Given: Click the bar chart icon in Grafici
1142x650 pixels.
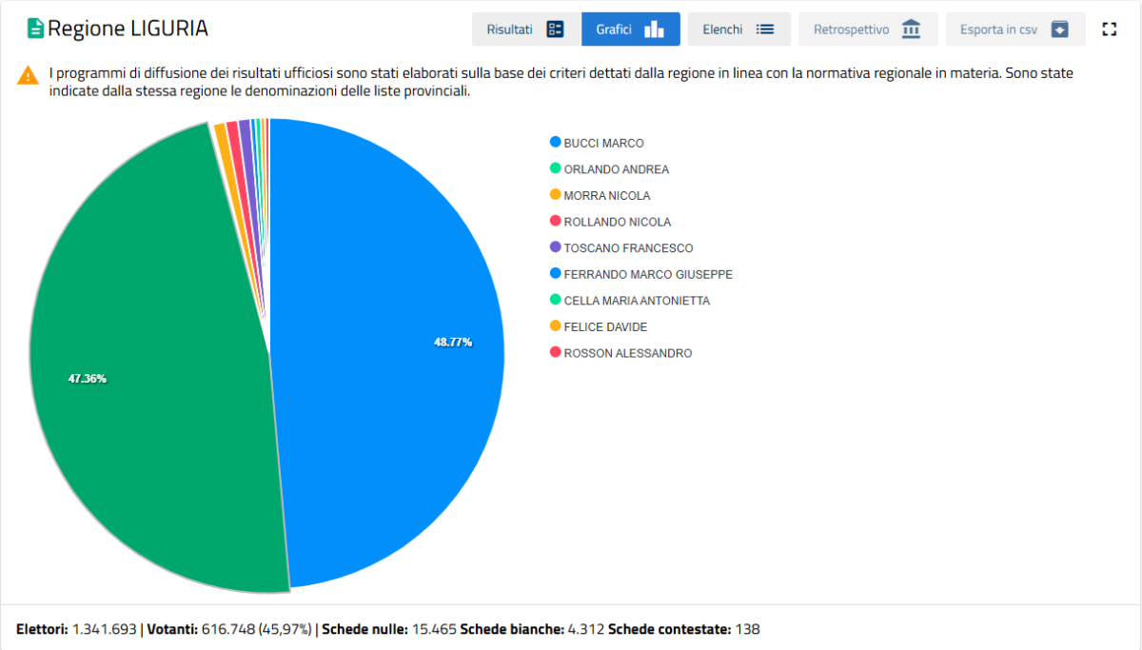Looking at the screenshot, I should point(654,30).
